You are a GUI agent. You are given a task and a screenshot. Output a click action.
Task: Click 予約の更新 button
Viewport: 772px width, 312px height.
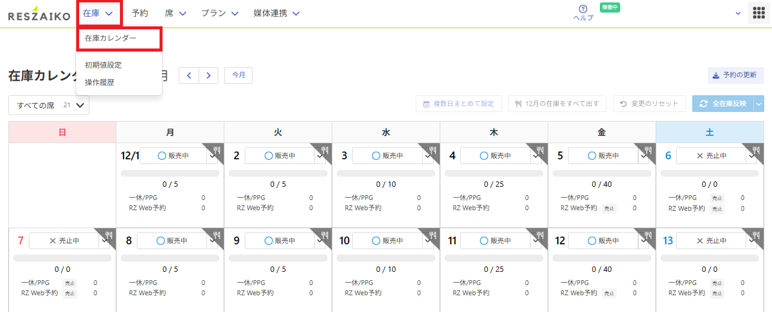[x=735, y=75]
